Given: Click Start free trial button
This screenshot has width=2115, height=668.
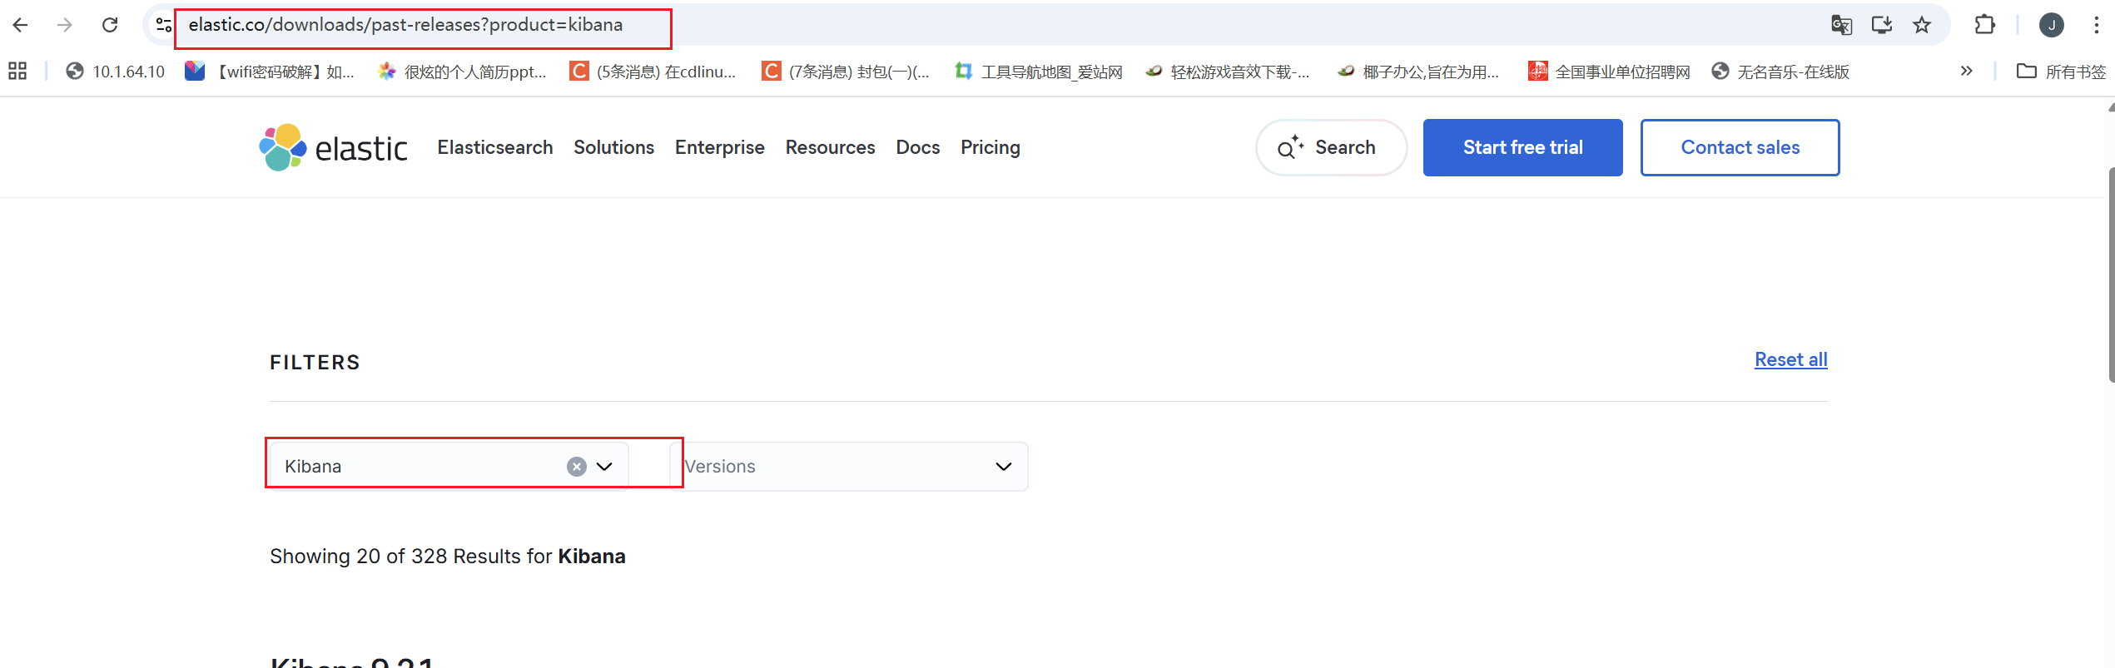Looking at the screenshot, I should click(x=1522, y=147).
